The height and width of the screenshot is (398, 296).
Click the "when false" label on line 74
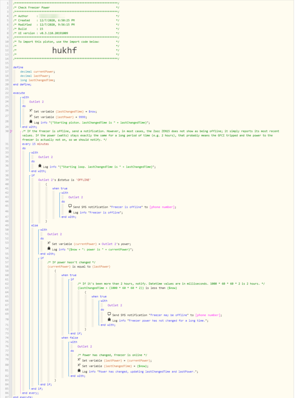point(70,338)
